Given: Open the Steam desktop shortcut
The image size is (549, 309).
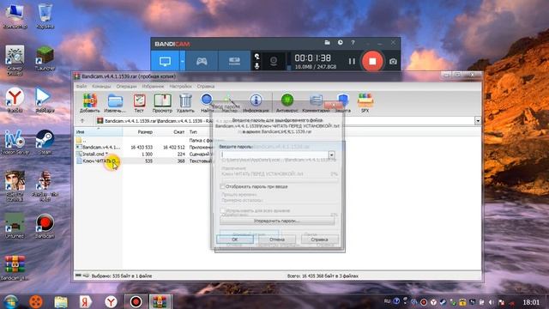Looking at the screenshot, I should 45,142.
